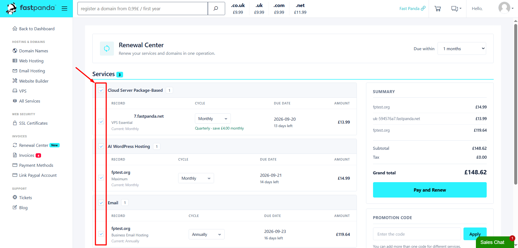Click the 2026-09-20 due date
518x248 pixels.
(285, 119)
